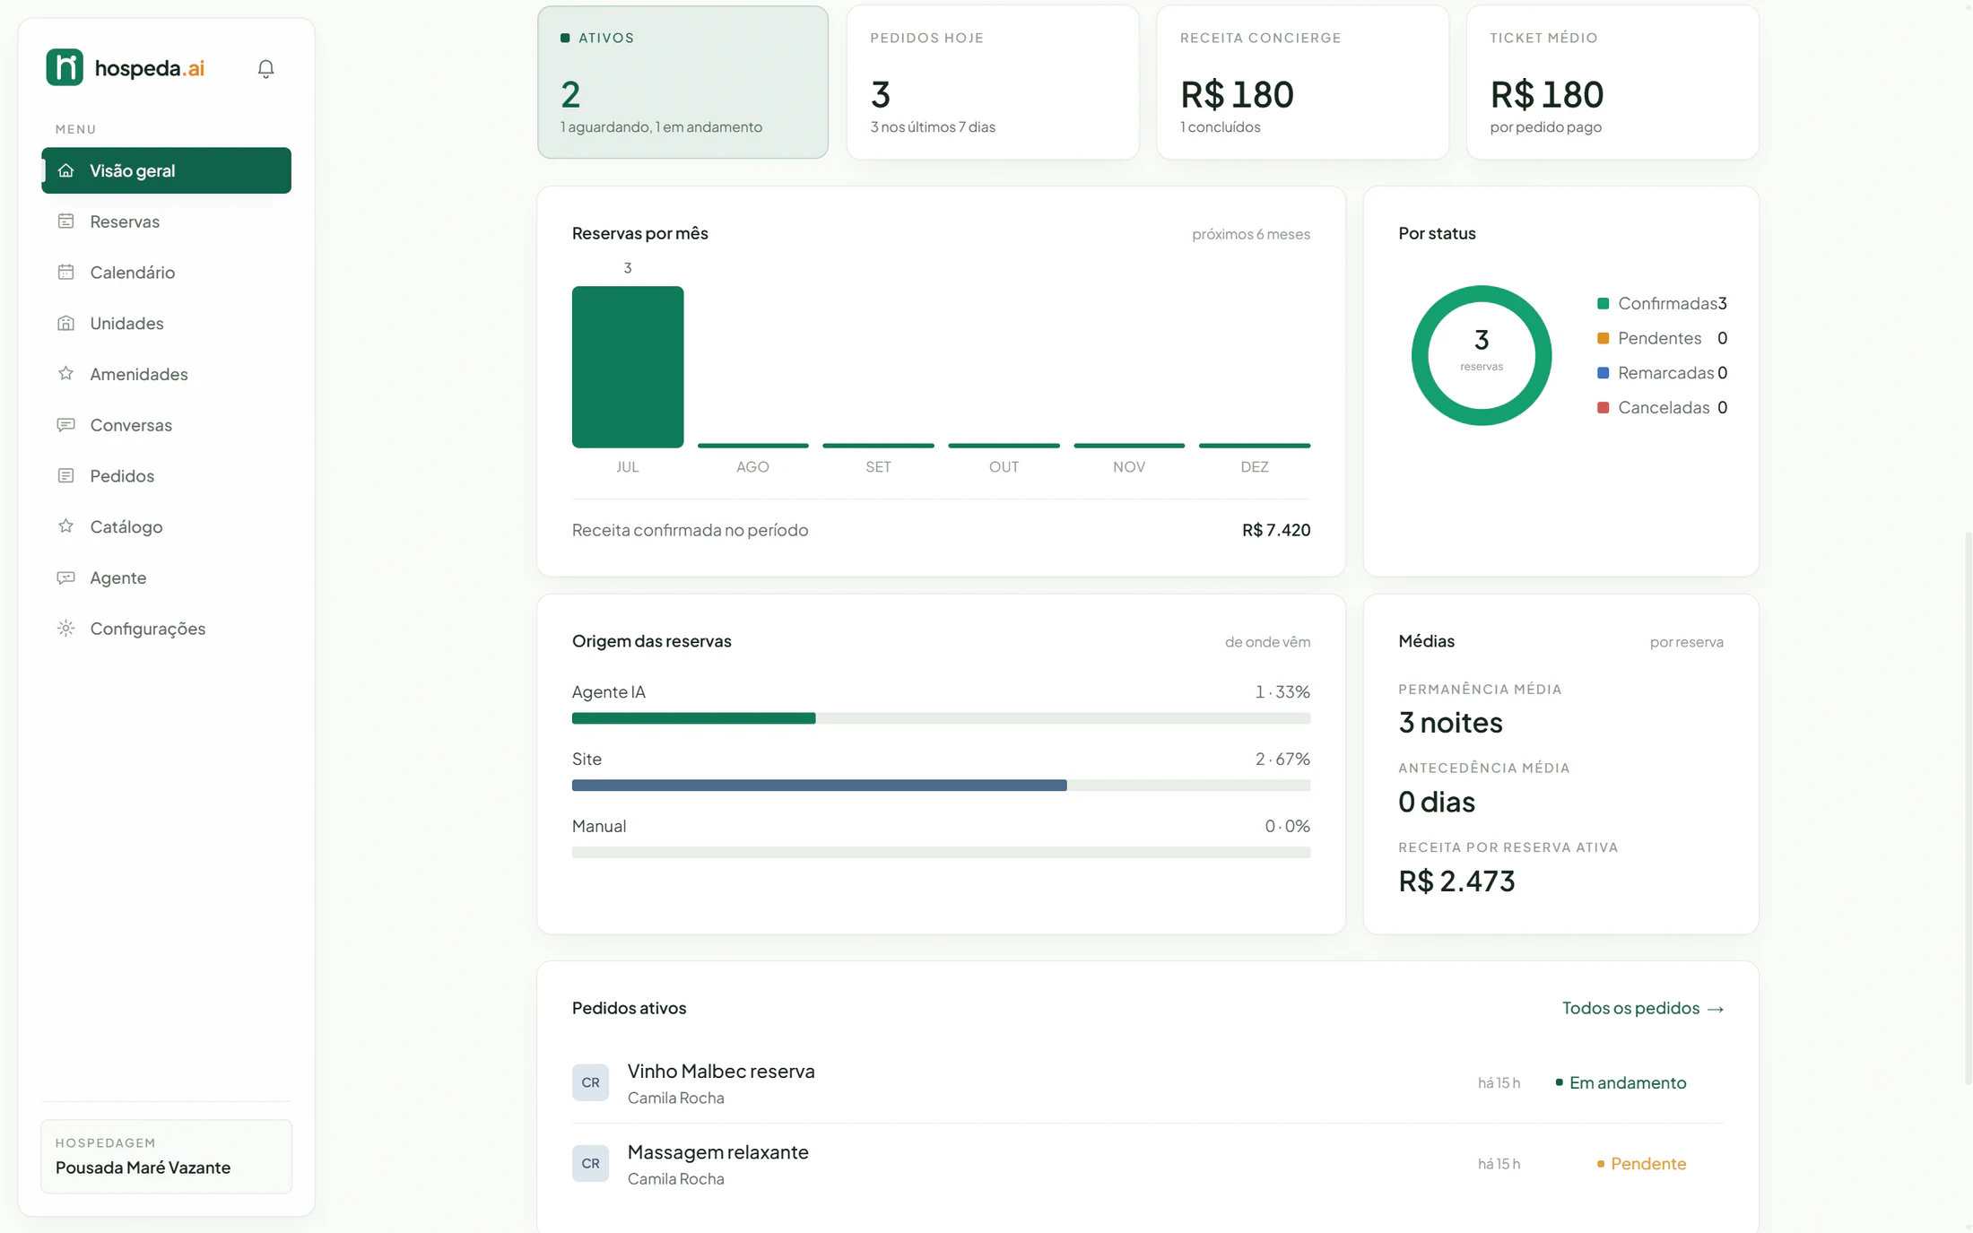Image resolution: width=1973 pixels, height=1233 pixels.
Task: Click the OUT month label
Action: (x=1004, y=466)
